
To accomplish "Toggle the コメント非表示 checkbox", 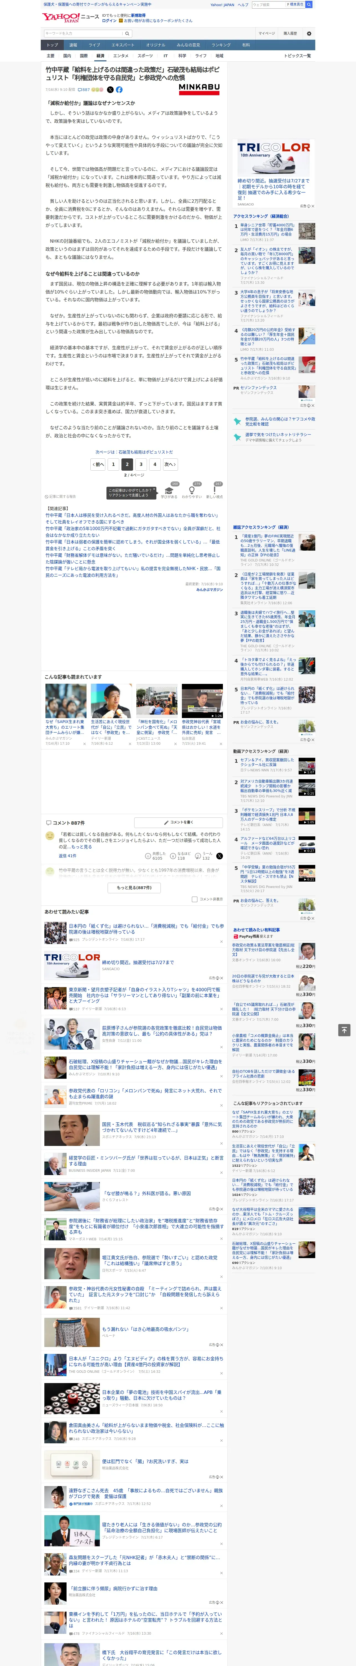I will coord(194,899).
